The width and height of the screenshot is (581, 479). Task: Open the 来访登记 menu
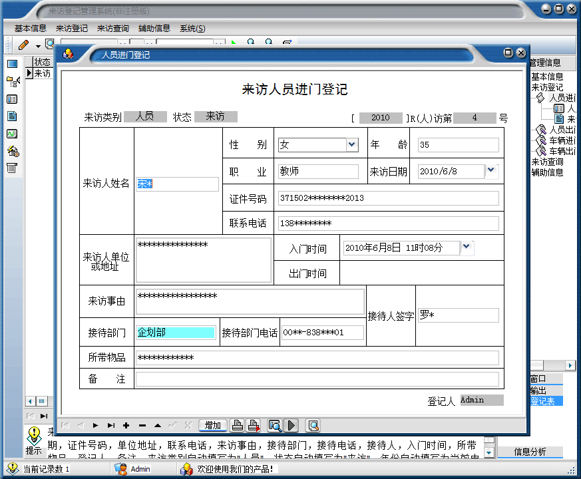pyautogui.click(x=71, y=29)
